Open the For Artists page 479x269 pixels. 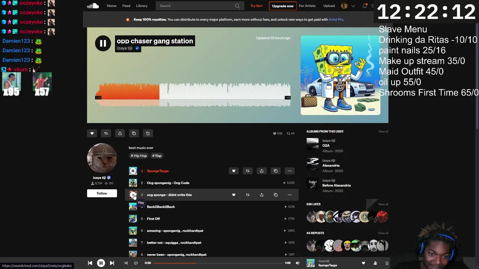coord(307,6)
